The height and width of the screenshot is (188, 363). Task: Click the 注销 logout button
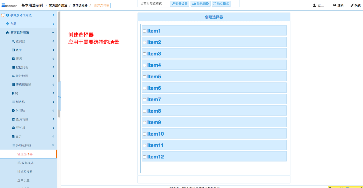point(338,5)
